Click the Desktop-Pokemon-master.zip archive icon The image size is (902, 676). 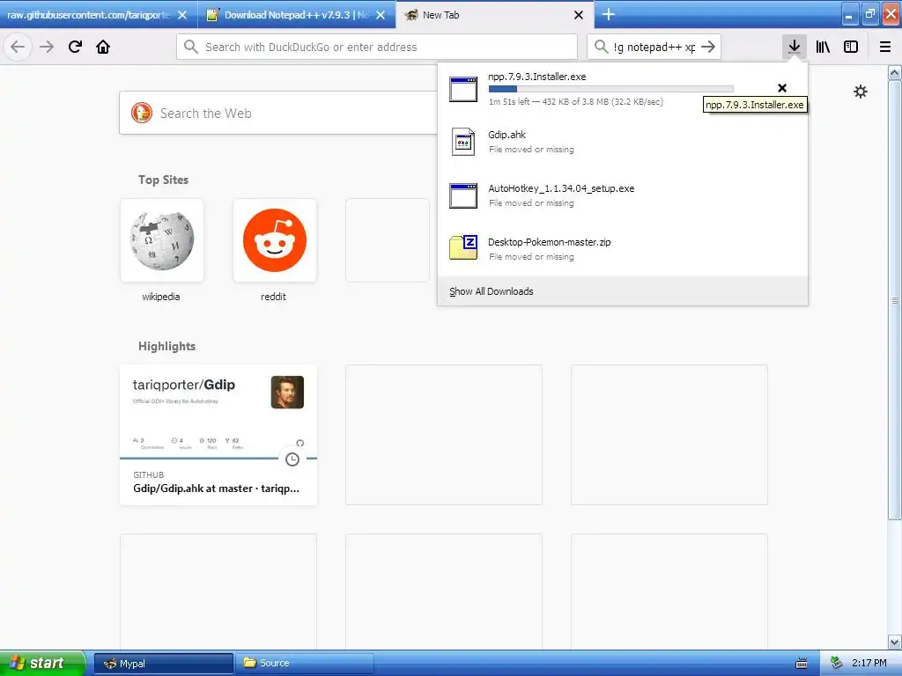point(463,247)
